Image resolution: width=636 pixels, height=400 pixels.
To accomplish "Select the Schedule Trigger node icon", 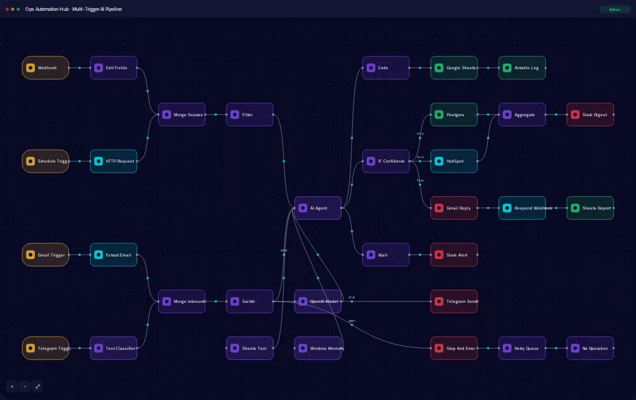I will (x=30, y=161).
